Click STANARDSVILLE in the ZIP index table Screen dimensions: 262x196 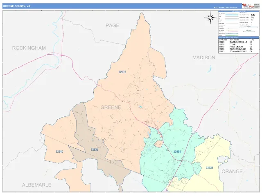point(238,51)
